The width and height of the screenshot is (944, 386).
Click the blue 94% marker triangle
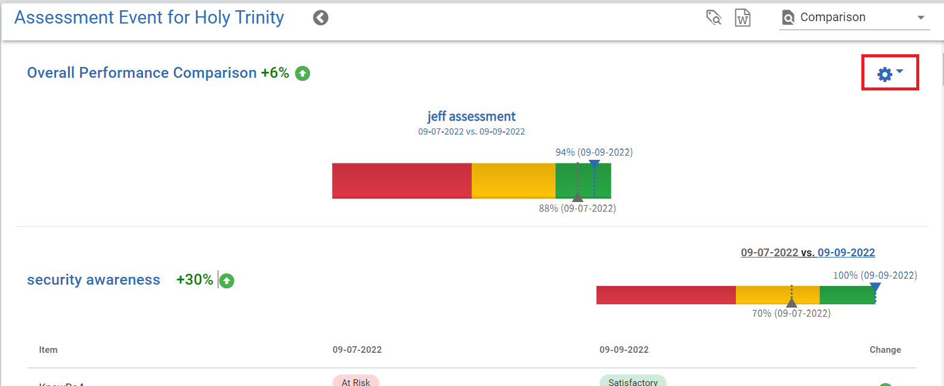tap(594, 164)
